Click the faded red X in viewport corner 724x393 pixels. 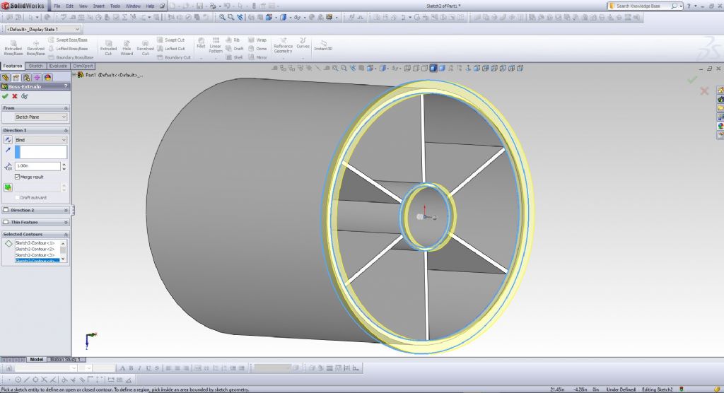(x=704, y=91)
